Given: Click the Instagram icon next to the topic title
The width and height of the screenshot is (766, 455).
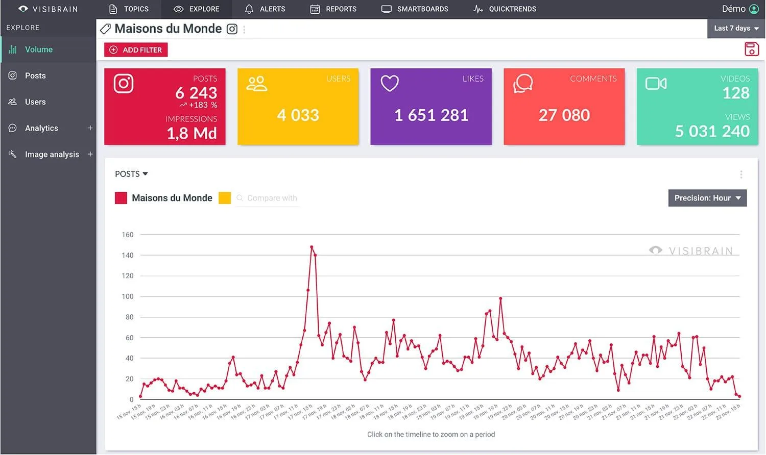Looking at the screenshot, I should (232, 29).
